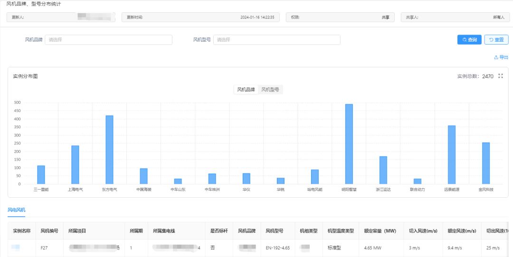
Task: Click the 机组类型 column header
Action: click(x=309, y=231)
